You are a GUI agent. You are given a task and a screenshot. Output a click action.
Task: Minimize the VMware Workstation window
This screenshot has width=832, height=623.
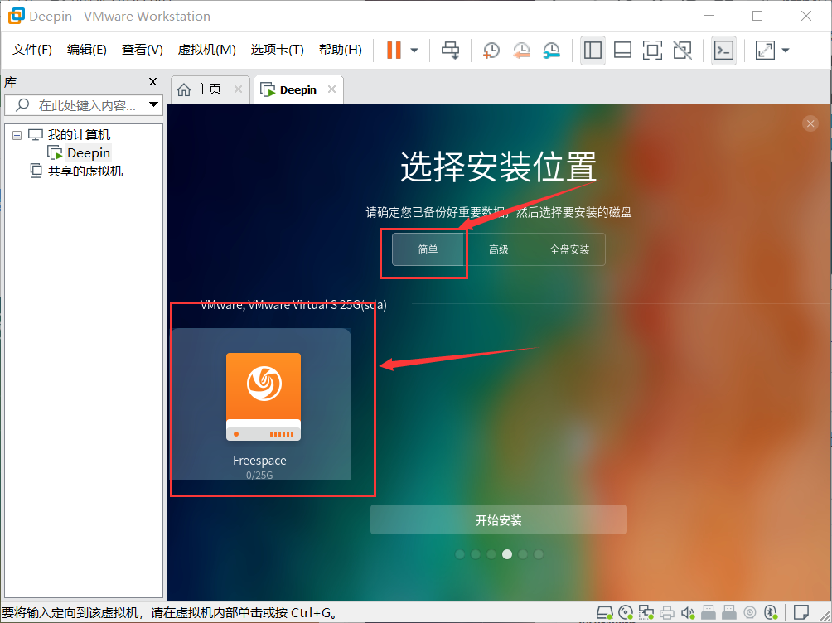(709, 16)
